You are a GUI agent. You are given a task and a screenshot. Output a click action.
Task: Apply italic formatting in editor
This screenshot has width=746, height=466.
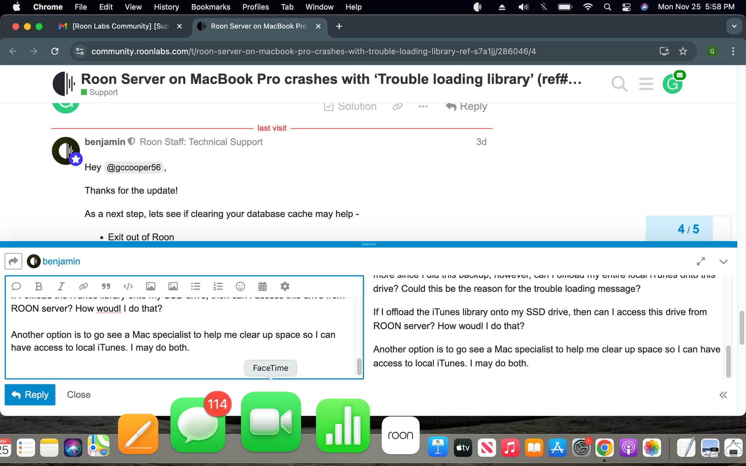pos(61,286)
